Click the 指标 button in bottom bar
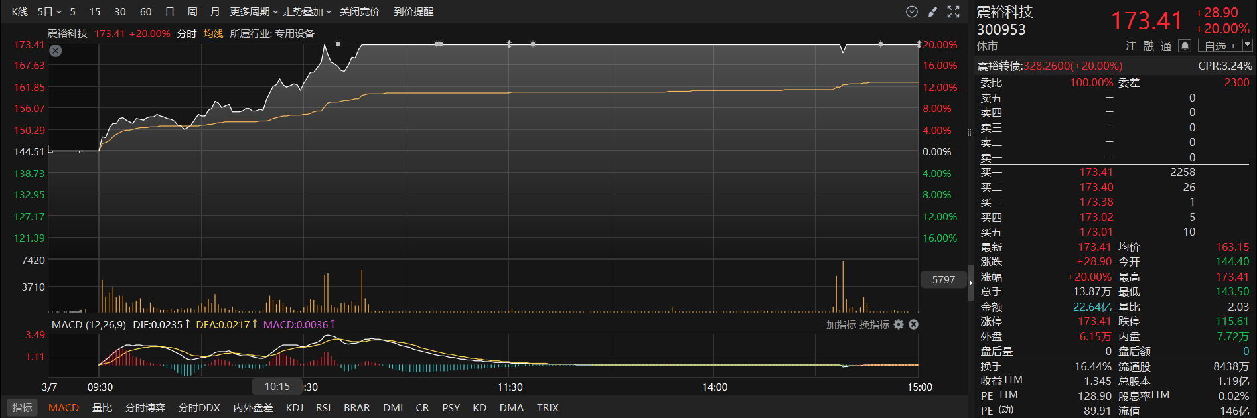 pyautogui.click(x=22, y=408)
